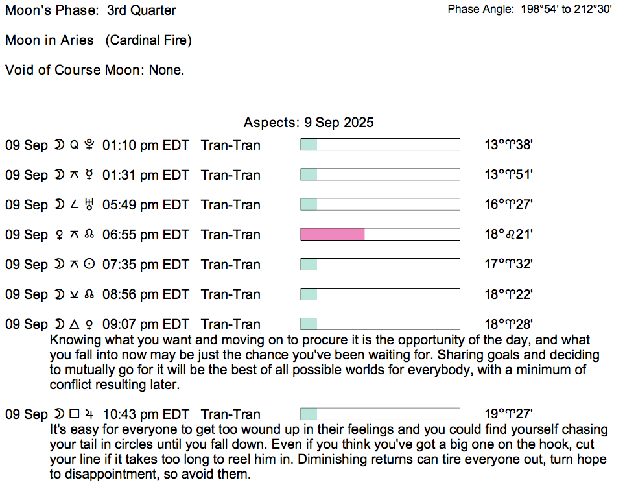Select the "Void of Course Moon: None." line
Screen dimensions: 625x489
95,70
